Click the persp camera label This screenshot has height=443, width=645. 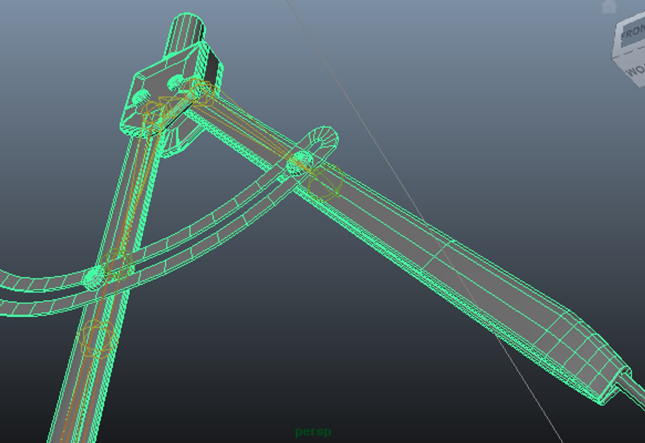(313, 432)
